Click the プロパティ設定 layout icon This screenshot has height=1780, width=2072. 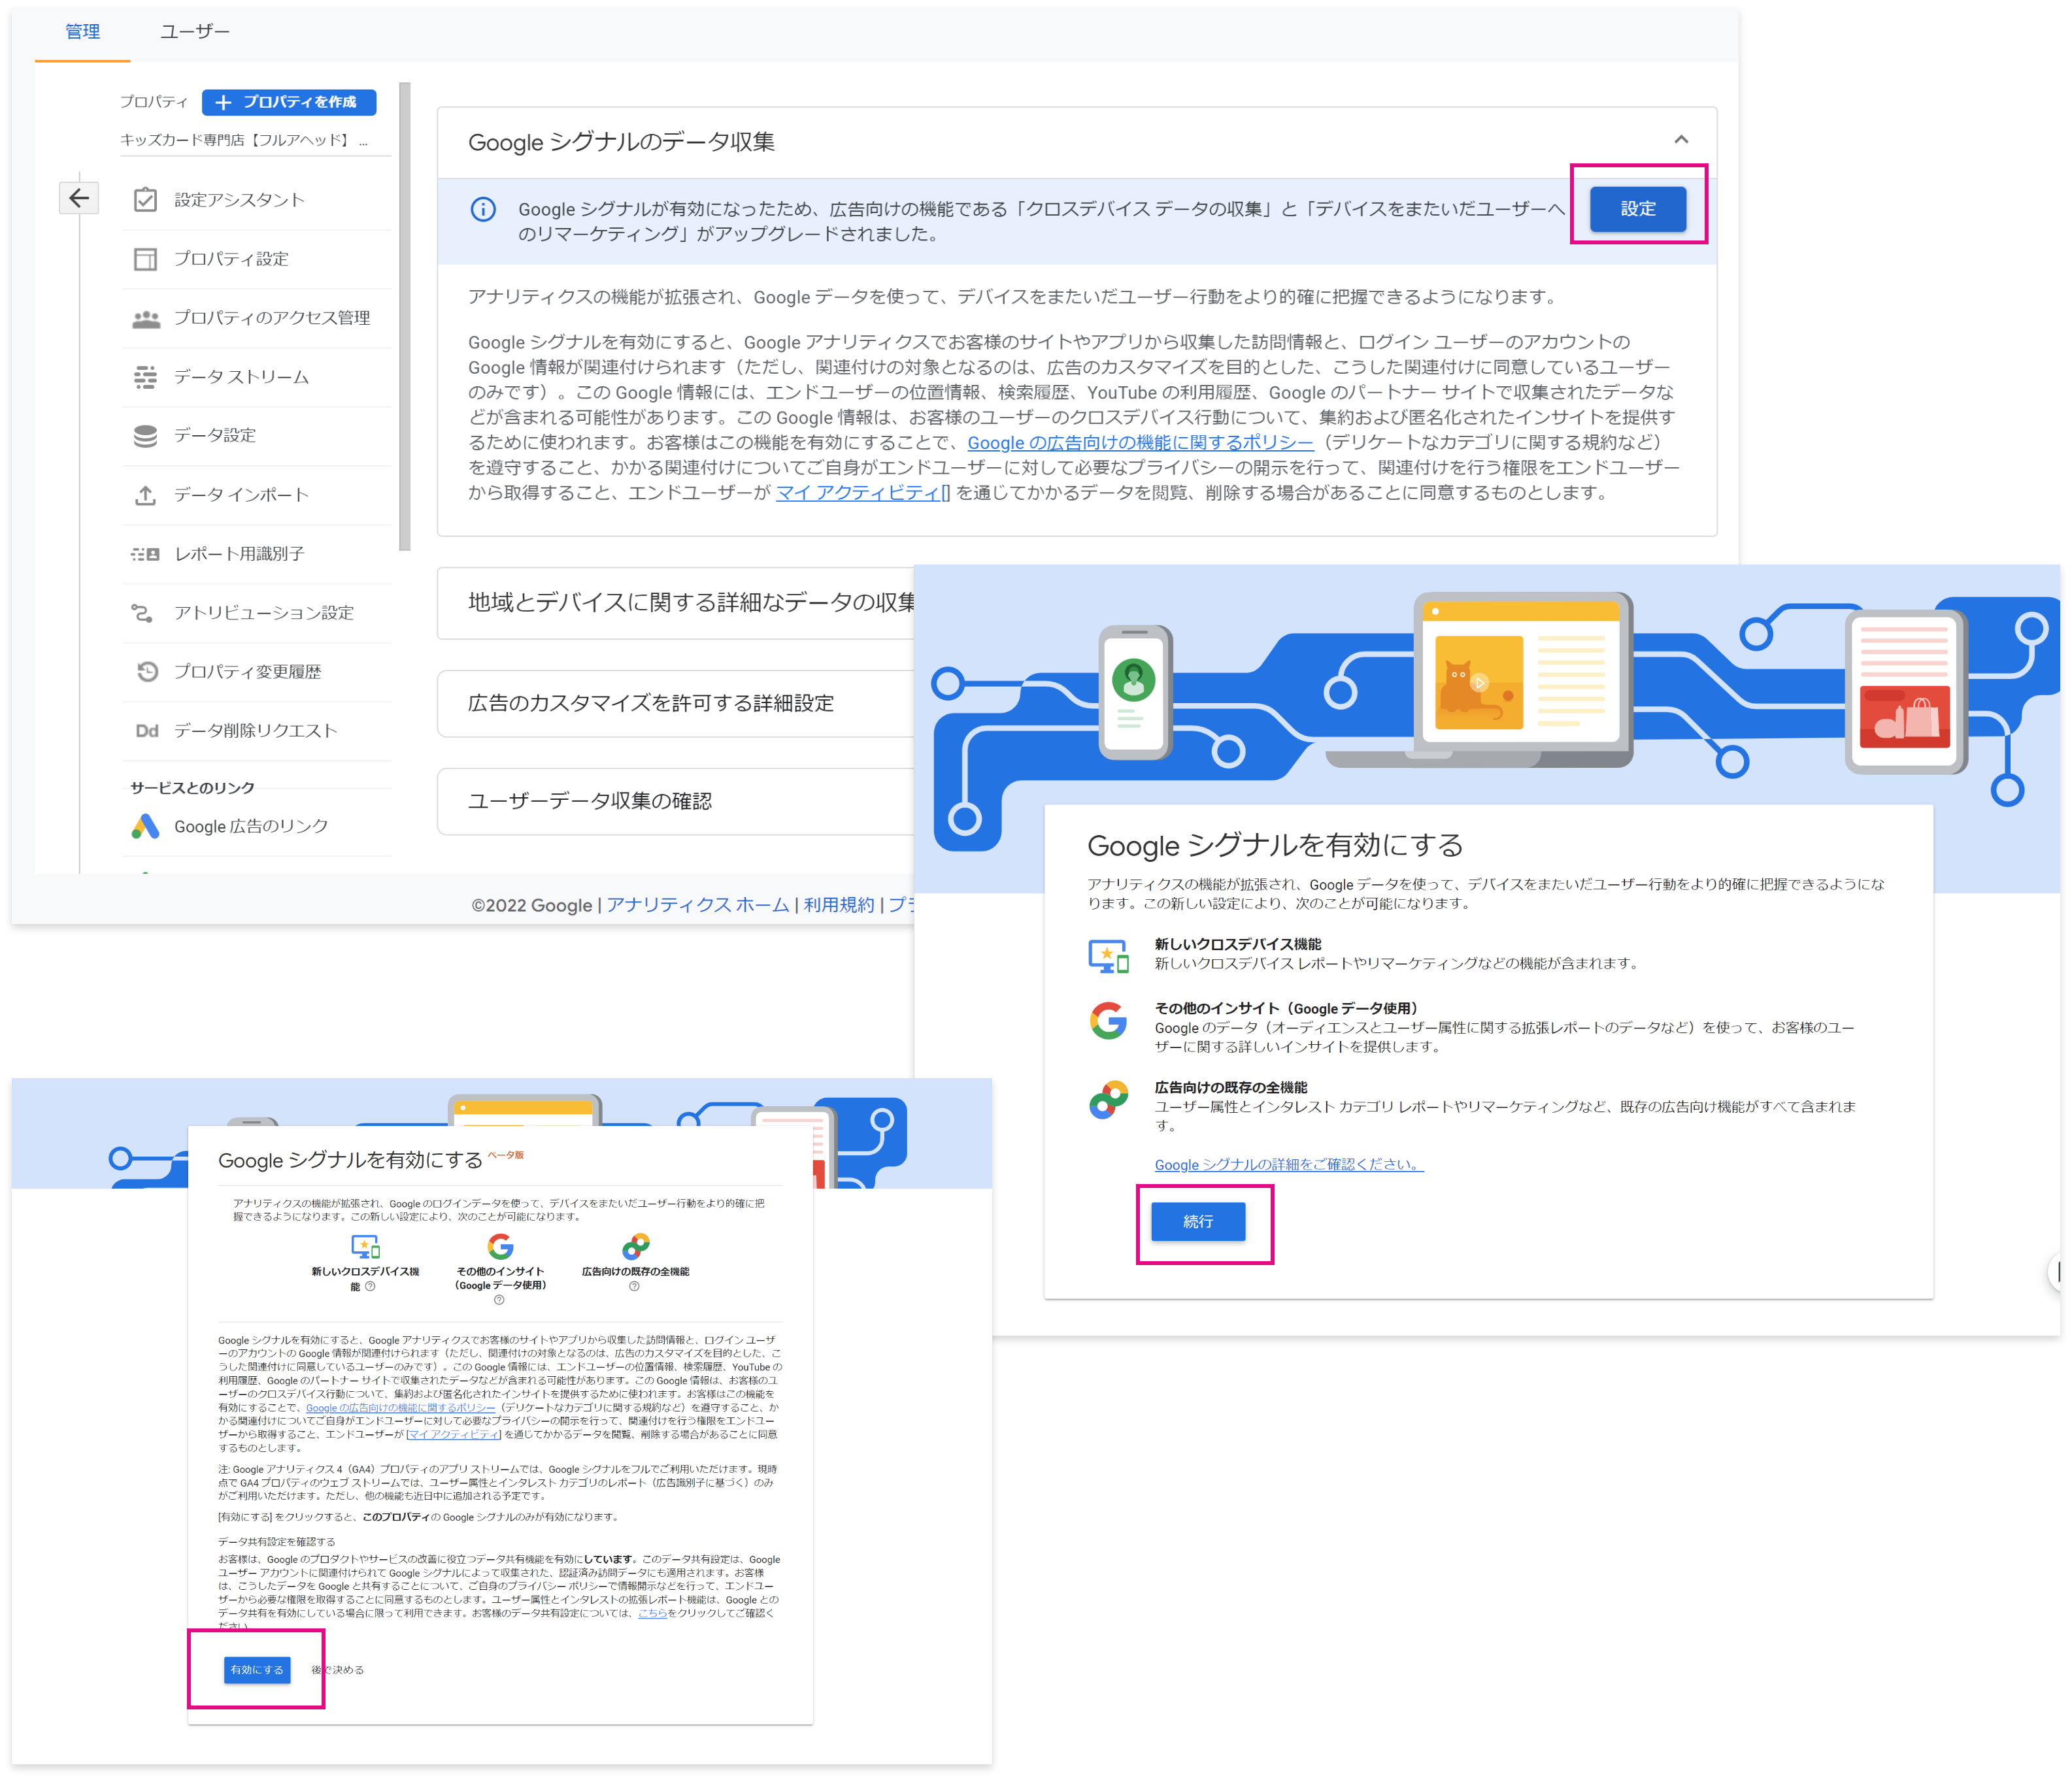click(x=145, y=259)
